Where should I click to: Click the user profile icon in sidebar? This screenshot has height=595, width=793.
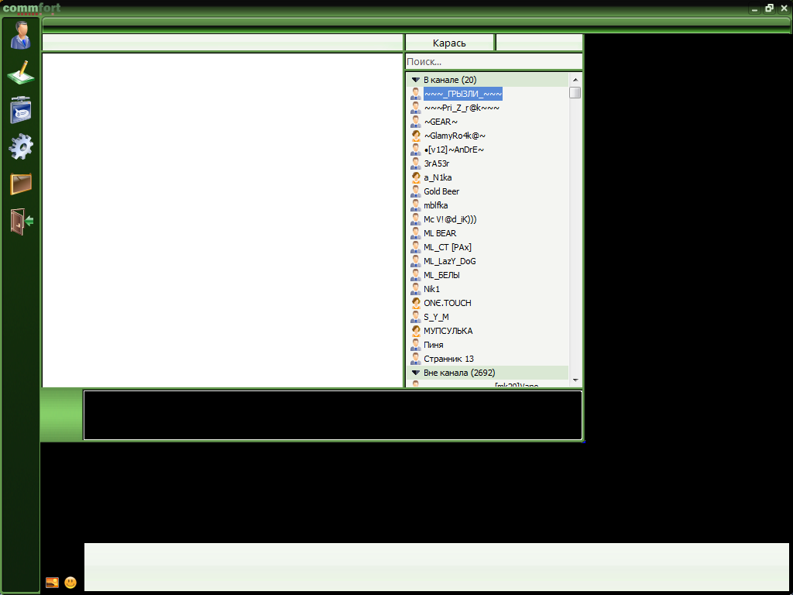(x=21, y=35)
